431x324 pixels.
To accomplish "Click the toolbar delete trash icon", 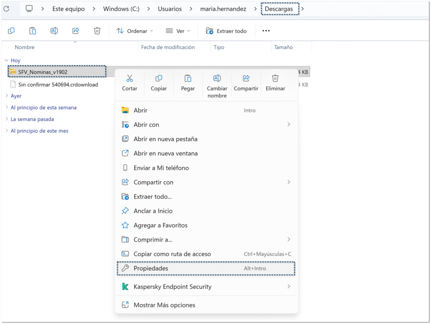I will click(97, 31).
